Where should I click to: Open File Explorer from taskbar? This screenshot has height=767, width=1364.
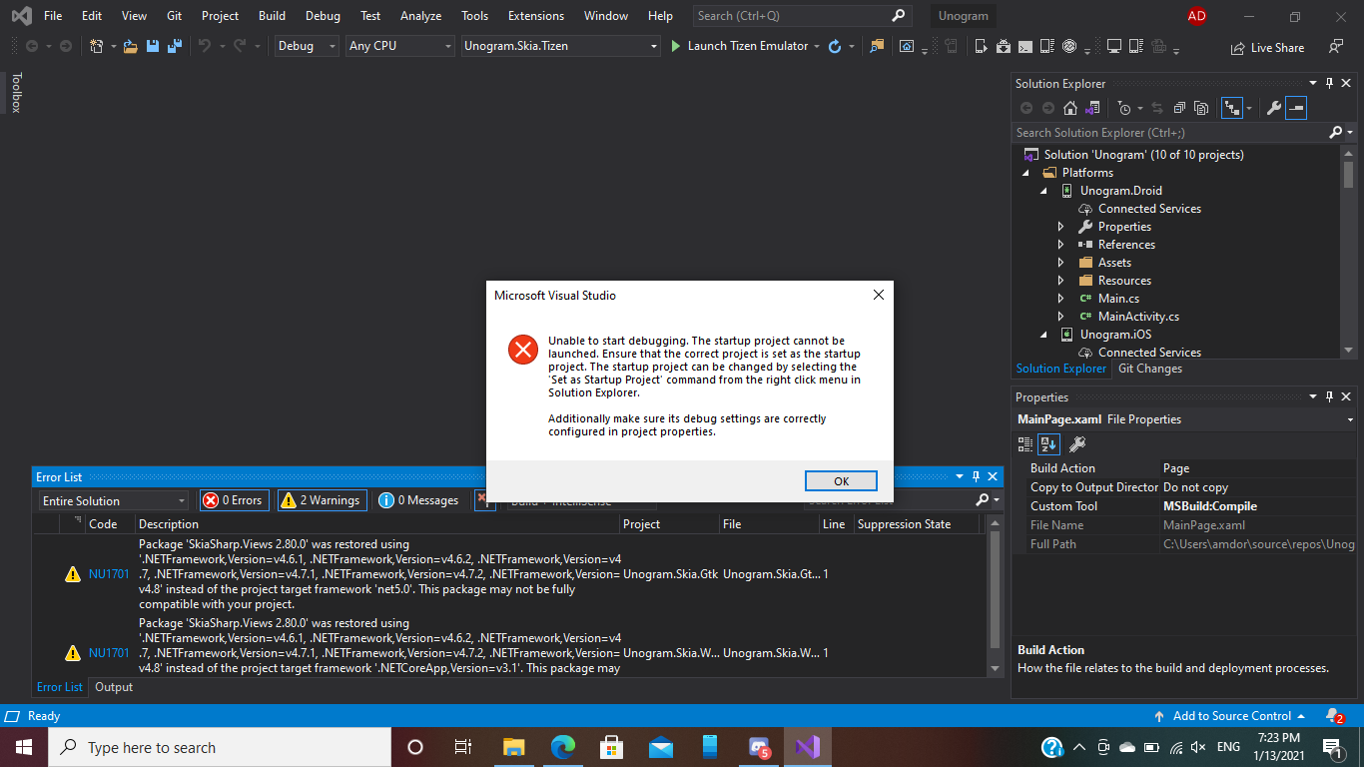tap(514, 747)
